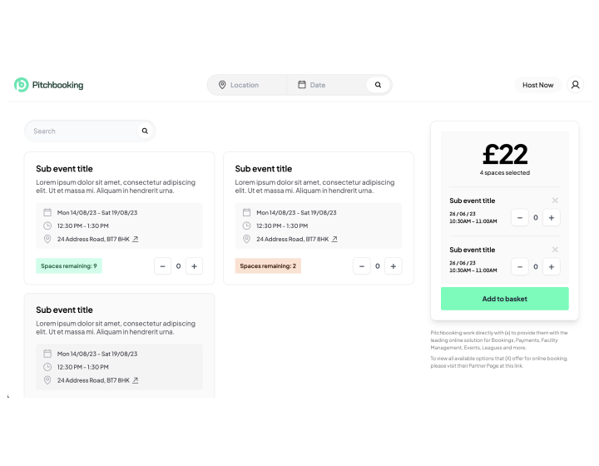The width and height of the screenshot is (599, 466).
Task: Decrease quantity on Spaces remaining: 2 card
Action: click(362, 266)
